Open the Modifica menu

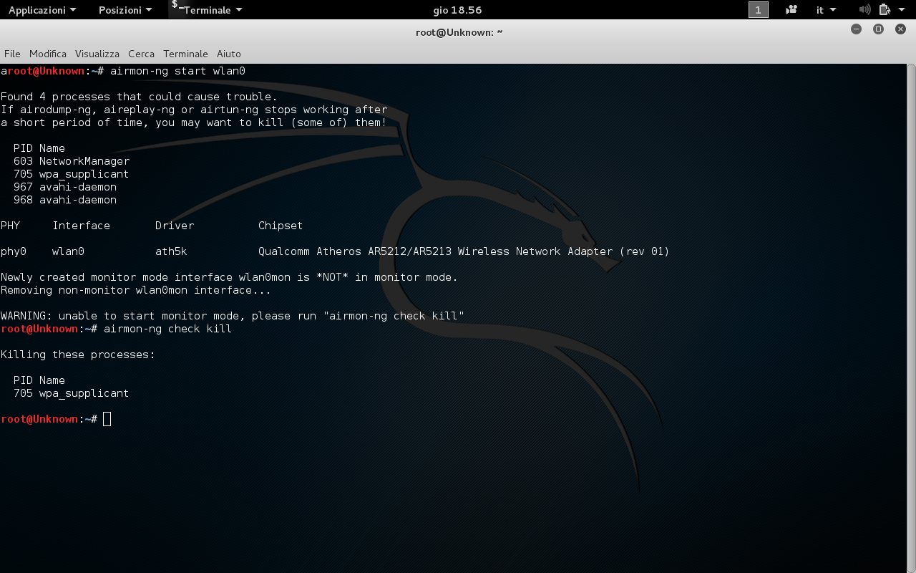click(x=48, y=54)
